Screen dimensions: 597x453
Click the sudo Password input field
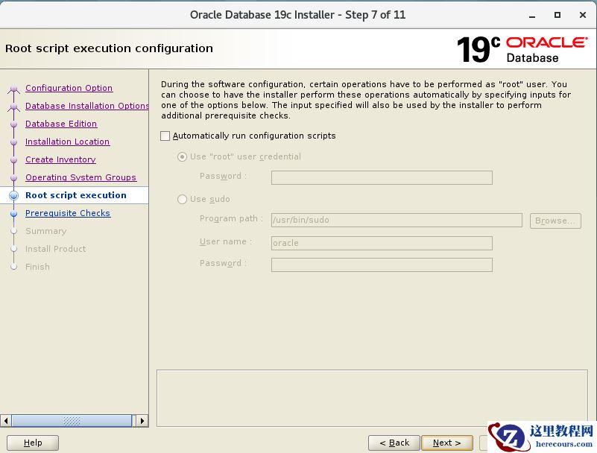point(382,264)
